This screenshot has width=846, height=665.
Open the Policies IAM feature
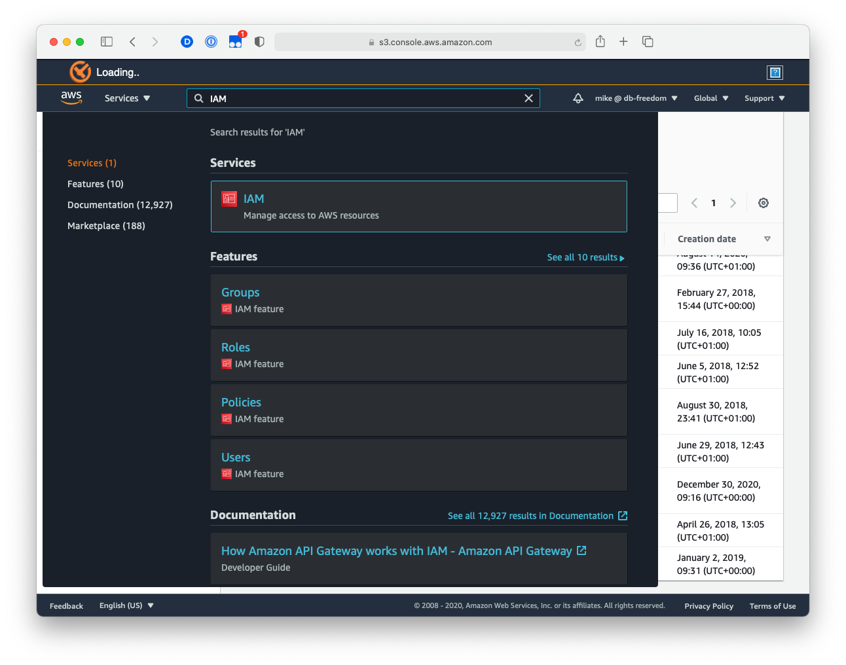pyautogui.click(x=419, y=410)
